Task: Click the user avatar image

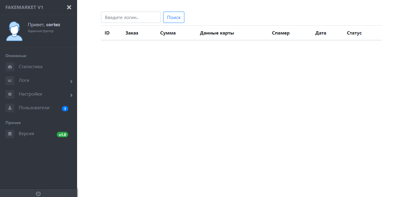Action: click(x=14, y=31)
